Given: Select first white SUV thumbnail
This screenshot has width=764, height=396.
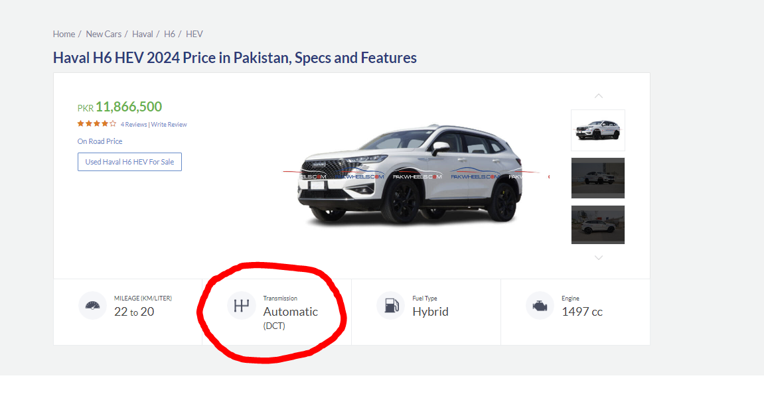Looking at the screenshot, I should (x=598, y=130).
